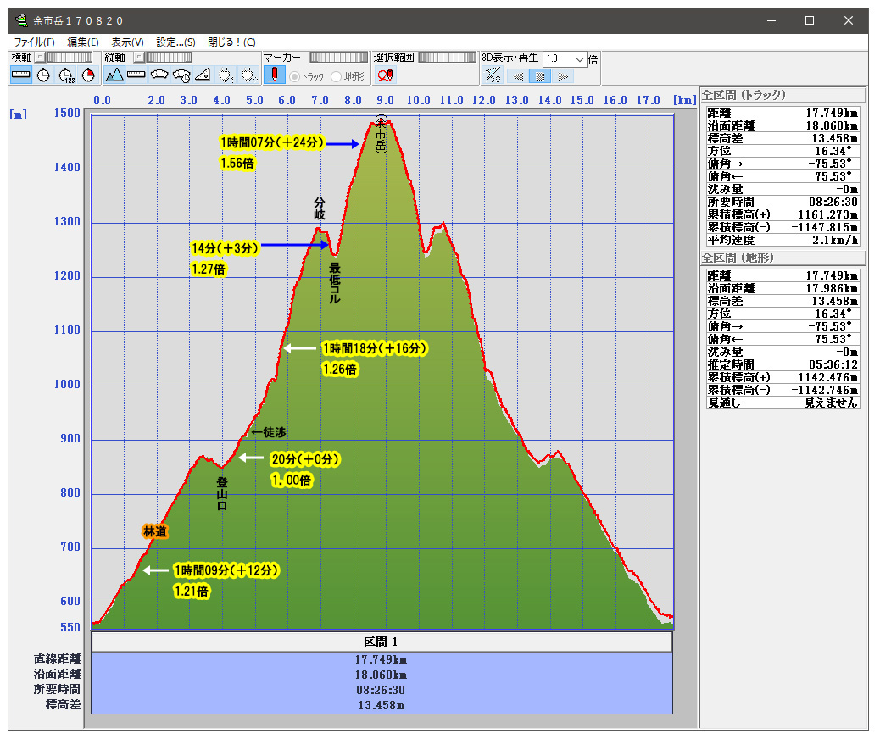Toggle the small checkbox beside 横軸
Screen dimensions: 880x739
pos(39,58)
